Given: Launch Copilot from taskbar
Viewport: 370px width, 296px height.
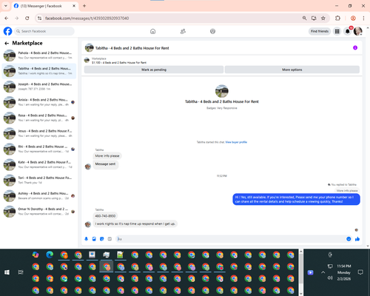Looking at the screenshot, I should click(x=36, y=255).
